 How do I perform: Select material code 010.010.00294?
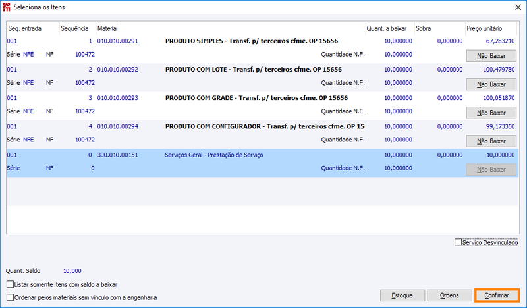[118, 126]
